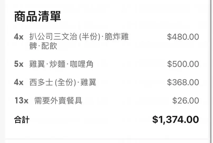Viewport: 213px width, 143px height.
Task: Click the 4x quantity for 扒公司三文治
Action: [x=19, y=37]
